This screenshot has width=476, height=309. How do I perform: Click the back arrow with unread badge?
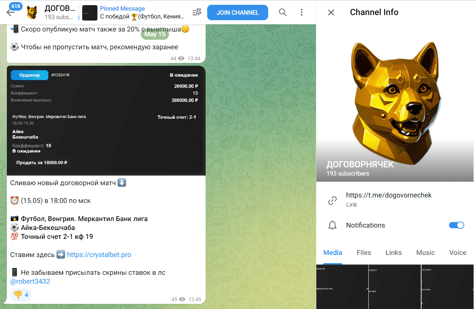pyautogui.click(x=11, y=12)
